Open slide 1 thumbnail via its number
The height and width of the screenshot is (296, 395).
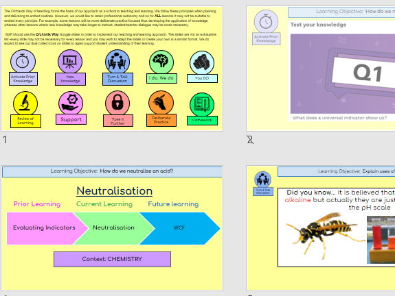[5, 140]
